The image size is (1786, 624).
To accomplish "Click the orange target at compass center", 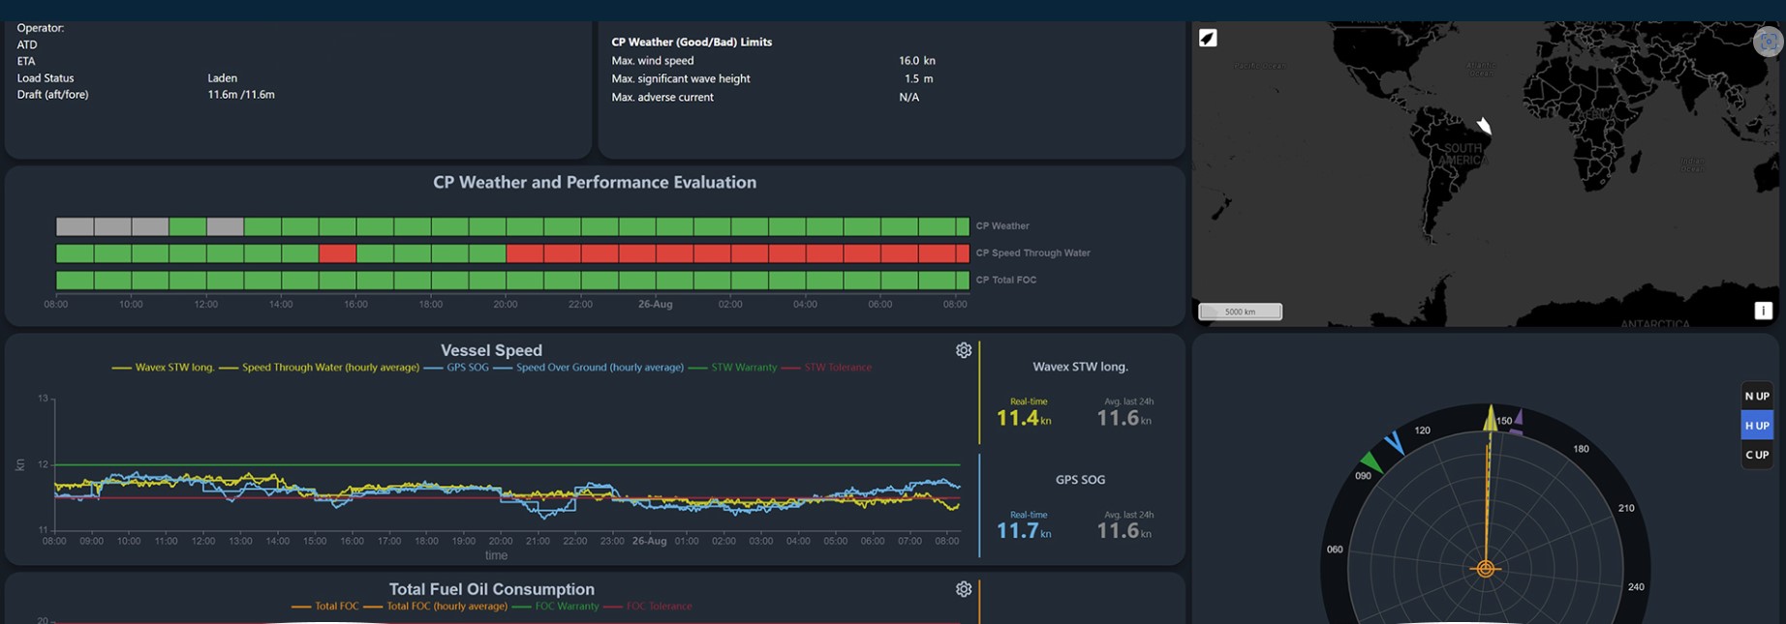I will coord(1486,569).
